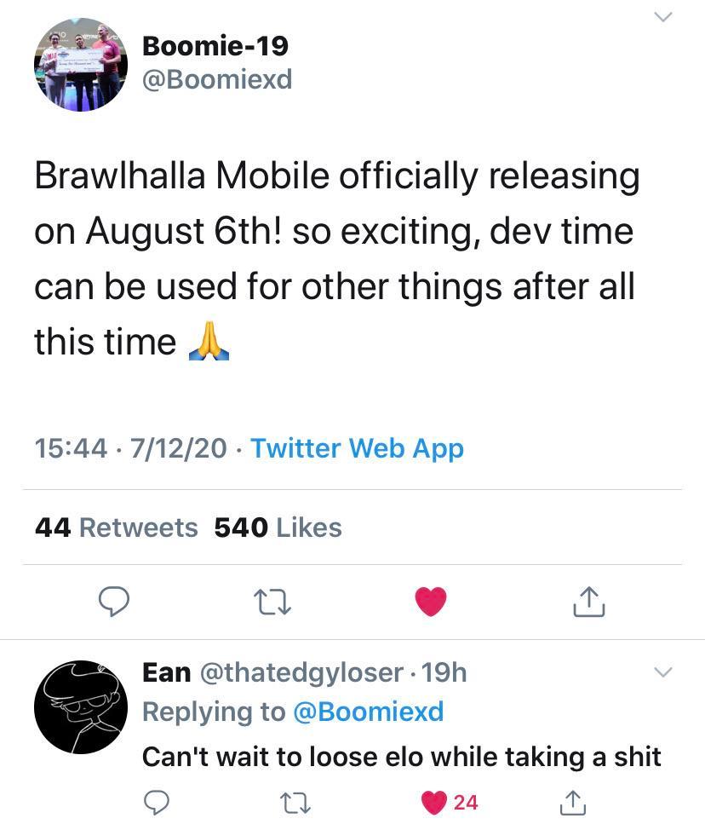
Task: Open the Boomie-19 display name
Action: pyautogui.click(x=215, y=45)
